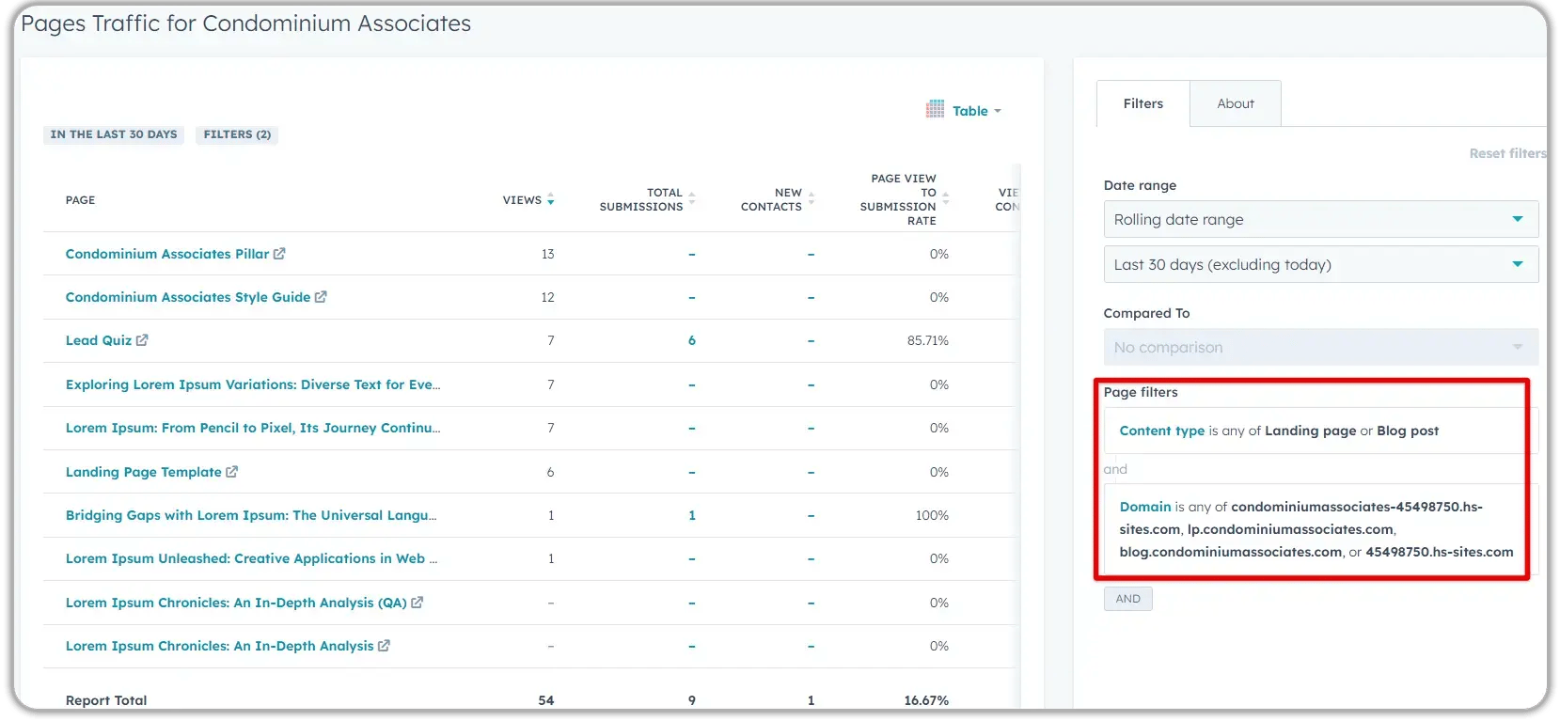The height and width of the screenshot is (721, 1560).
Task: Open external link icon for Lorem Ipsum Chronicles (QA)
Action: (418, 603)
